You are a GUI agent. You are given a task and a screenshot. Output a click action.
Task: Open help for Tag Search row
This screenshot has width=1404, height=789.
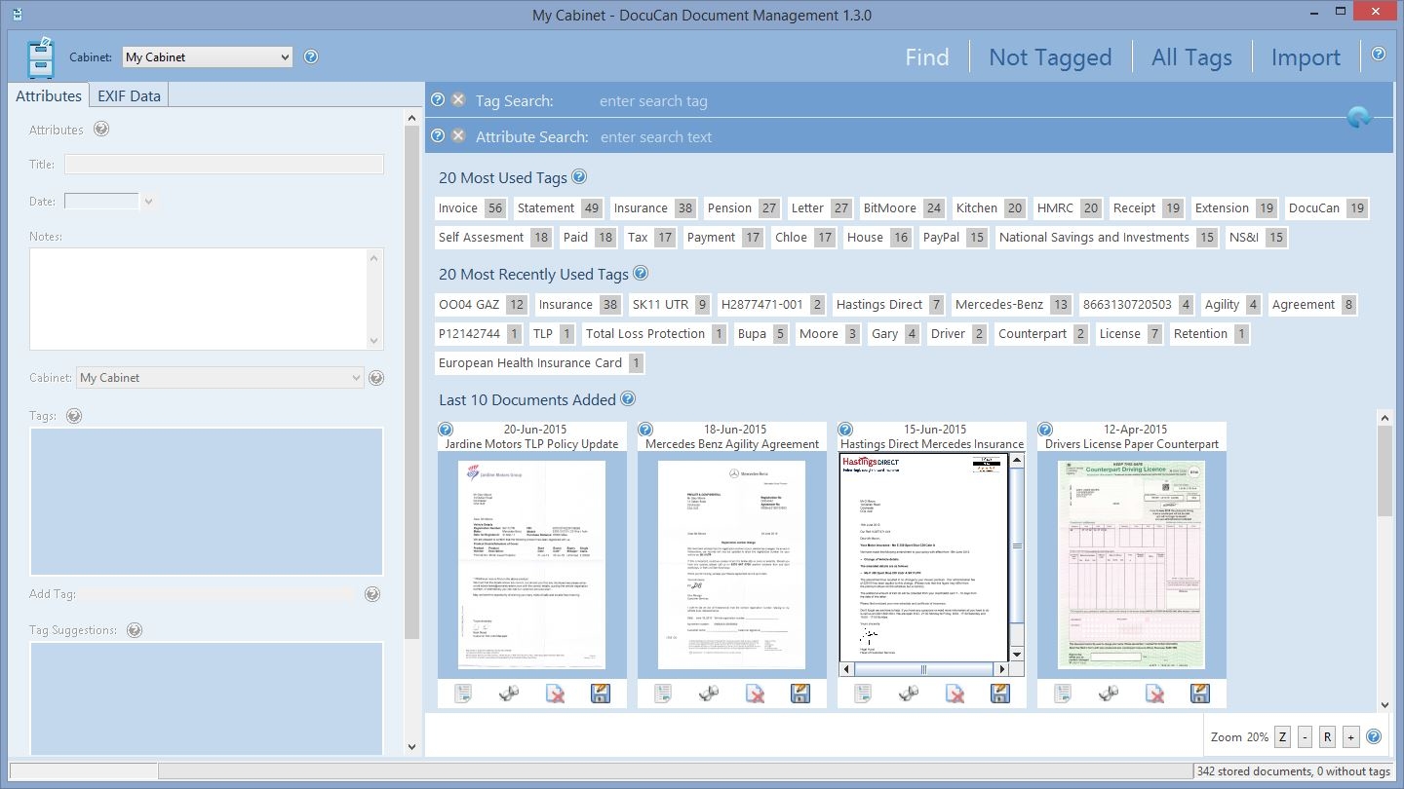[x=438, y=99]
